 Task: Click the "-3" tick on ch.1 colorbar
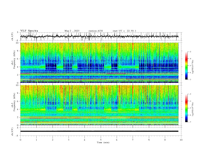pos(190,52)
